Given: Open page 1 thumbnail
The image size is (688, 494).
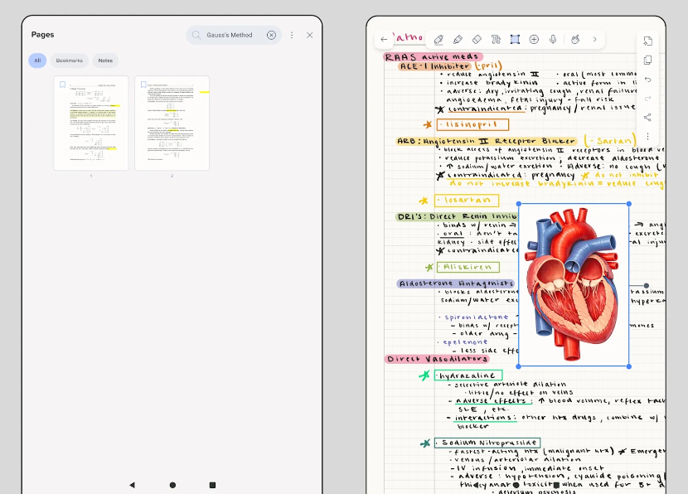Looking at the screenshot, I should pyautogui.click(x=91, y=123).
